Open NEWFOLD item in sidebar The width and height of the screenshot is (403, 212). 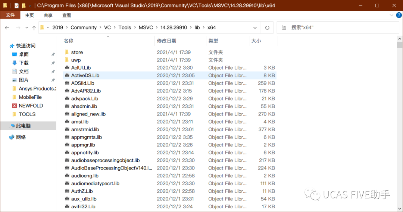pos(31,106)
